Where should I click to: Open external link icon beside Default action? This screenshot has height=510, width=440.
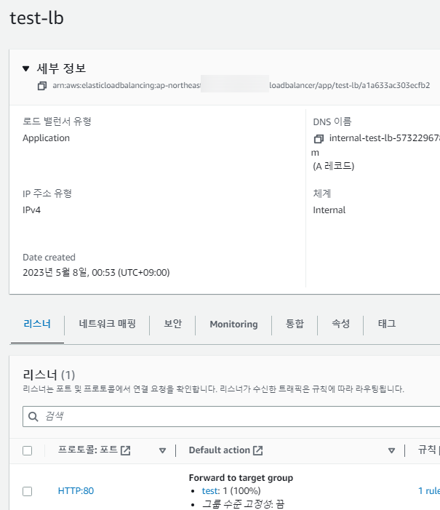click(x=258, y=450)
